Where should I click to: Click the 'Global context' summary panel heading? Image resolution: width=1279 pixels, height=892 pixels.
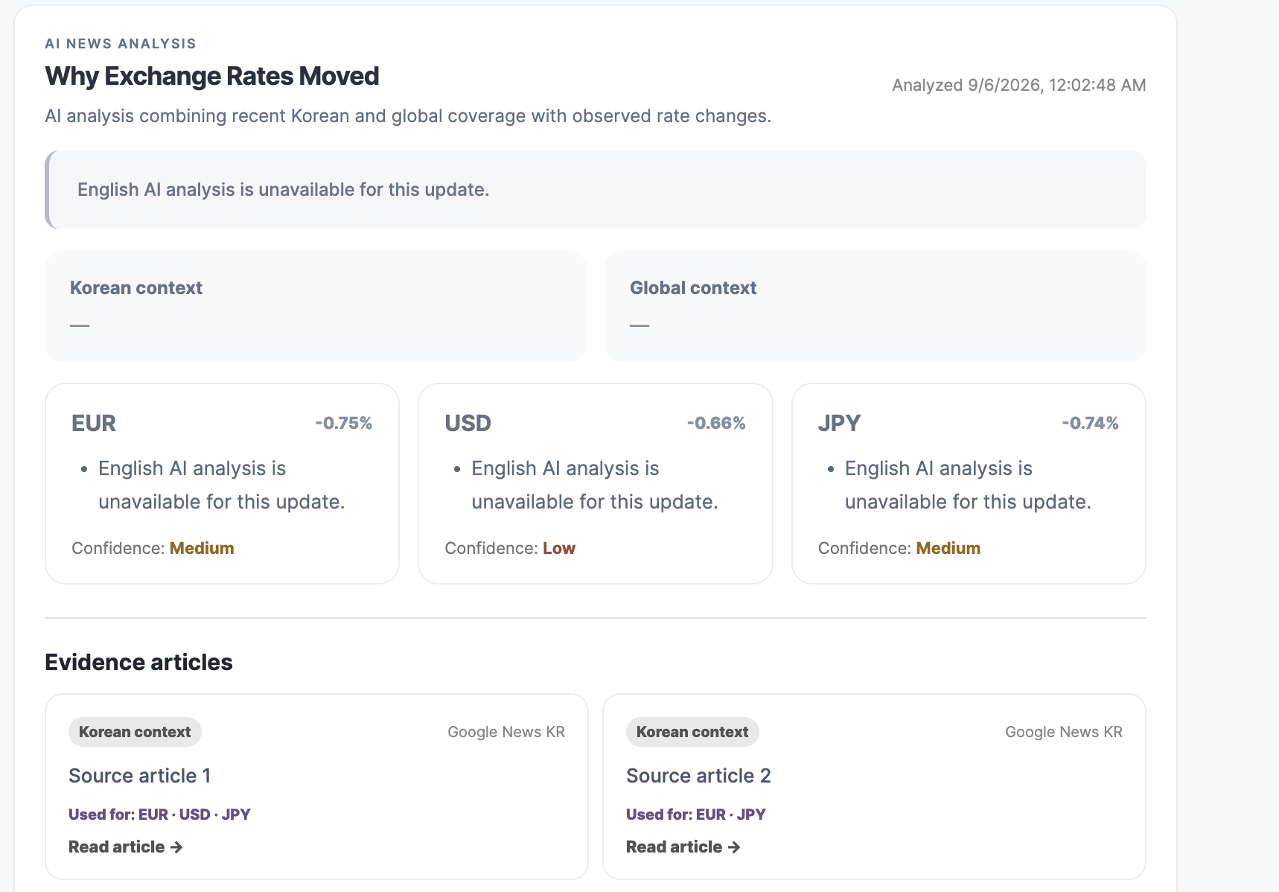[693, 288]
